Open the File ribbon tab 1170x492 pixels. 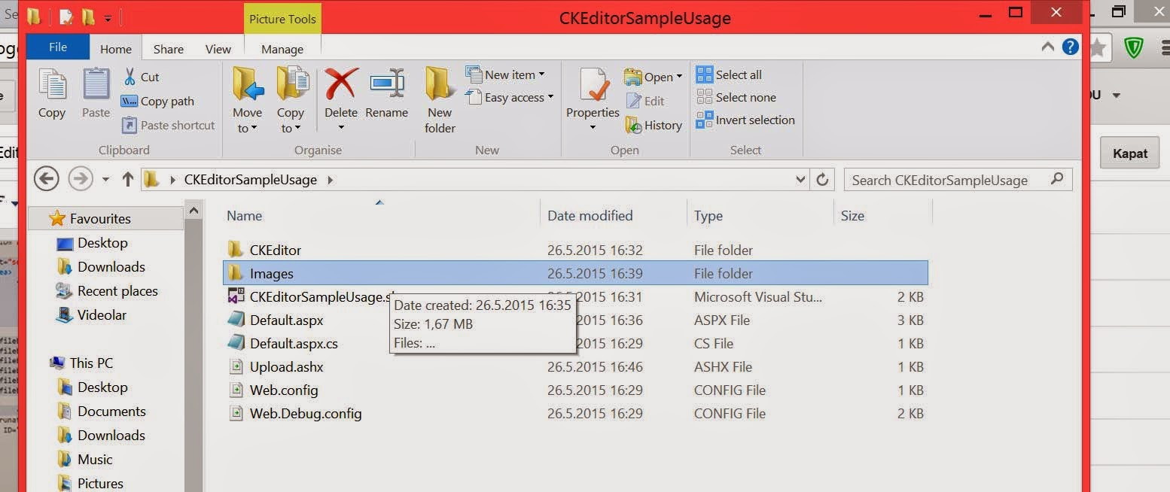(58, 47)
